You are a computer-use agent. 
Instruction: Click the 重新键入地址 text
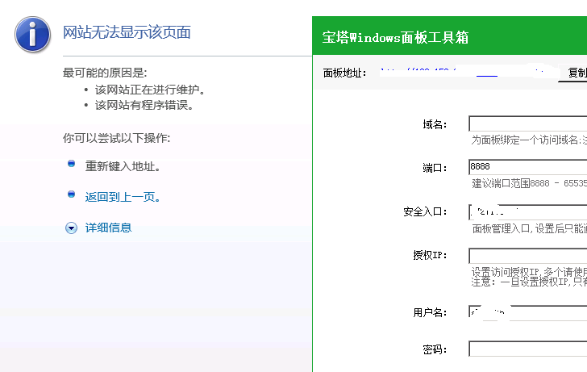coord(123,166)
